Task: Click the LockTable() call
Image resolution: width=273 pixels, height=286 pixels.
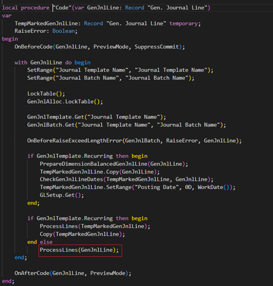Action: pos(46,94)
